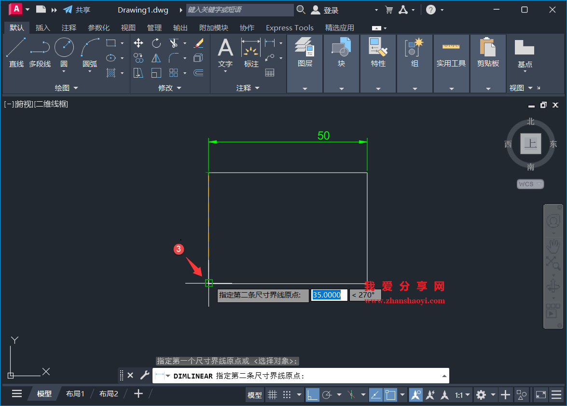Open the Layers (图层) panel icon
Image resolution: width=567 pixels, height=406 pixels.
(x=305, y=48)
